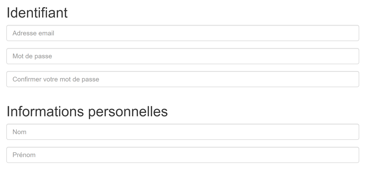
Task: Click the 'Nom' placeholder text
Action: coord(19,132)
